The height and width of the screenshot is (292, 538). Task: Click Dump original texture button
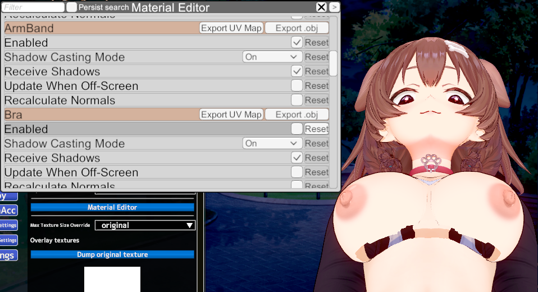click(x=112, y=254)
